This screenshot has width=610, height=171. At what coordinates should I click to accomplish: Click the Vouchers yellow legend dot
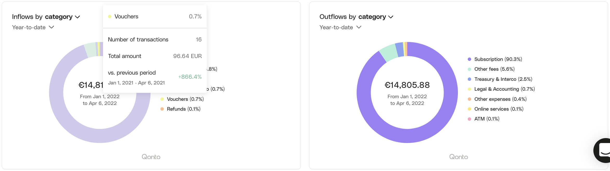(x=162, y=99)
